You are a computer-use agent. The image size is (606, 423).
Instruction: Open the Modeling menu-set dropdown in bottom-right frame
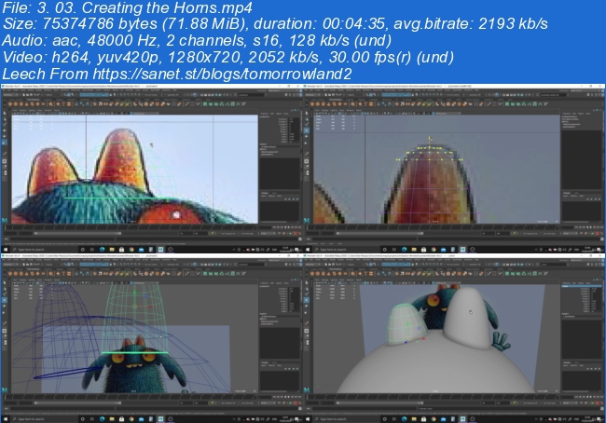pos(312,265)
